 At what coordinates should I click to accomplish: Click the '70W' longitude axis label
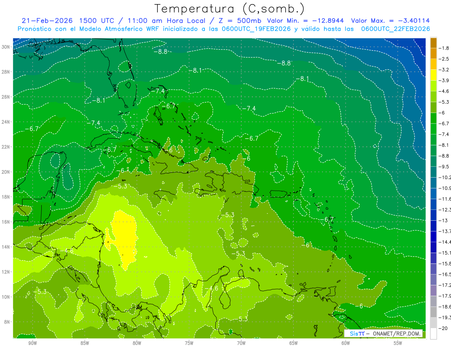(x=241, y=343)
